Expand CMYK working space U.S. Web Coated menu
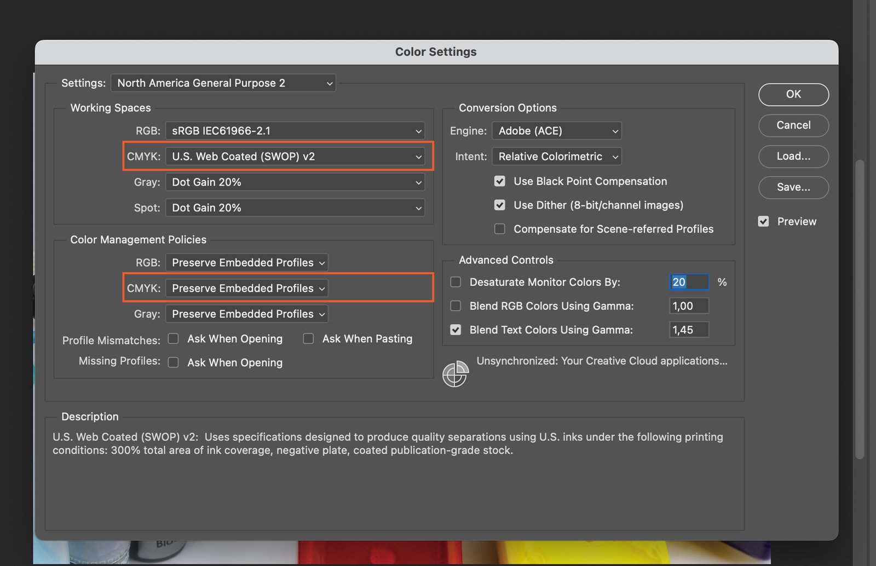 [295, 157]
